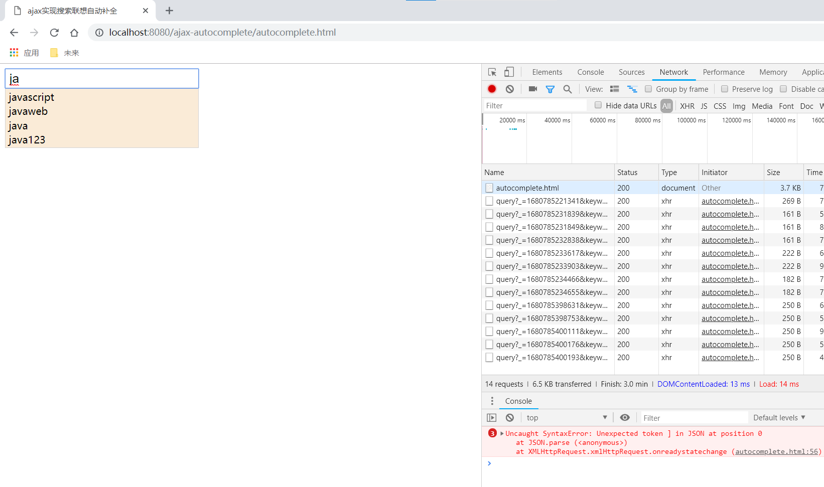This screenshot has width=824, height=487.
Task: Close the ajax autocomplete tab
Action: (x=146, y=11)
